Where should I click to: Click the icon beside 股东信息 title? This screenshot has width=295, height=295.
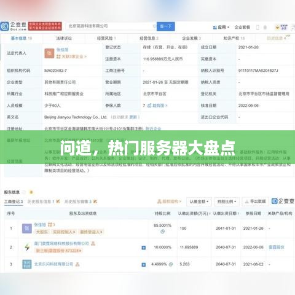(24, 192)
